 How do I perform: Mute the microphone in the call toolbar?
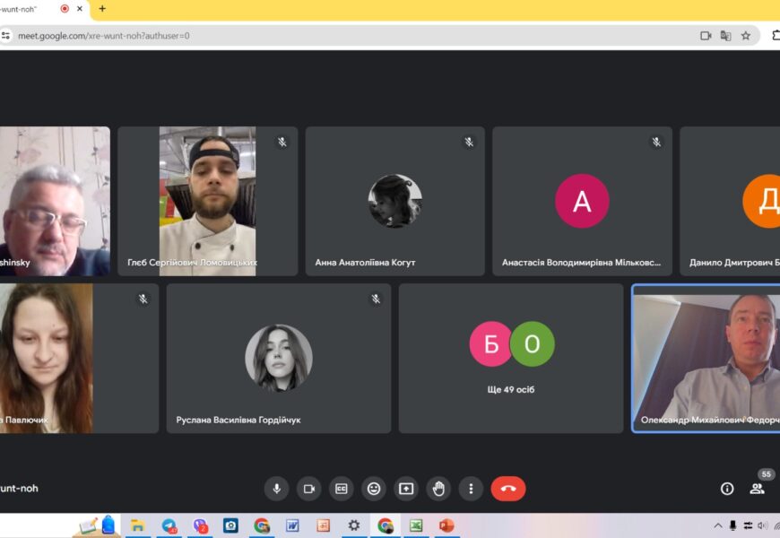(276, 489)
